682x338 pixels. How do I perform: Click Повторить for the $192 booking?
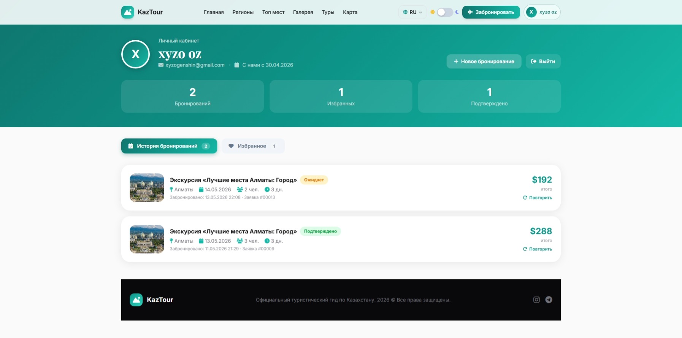pyautogui.click(x=538, y=198)
